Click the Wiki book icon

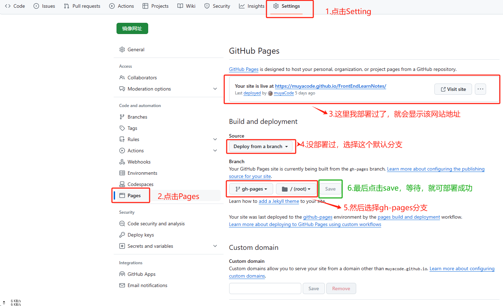pos(180,6)
